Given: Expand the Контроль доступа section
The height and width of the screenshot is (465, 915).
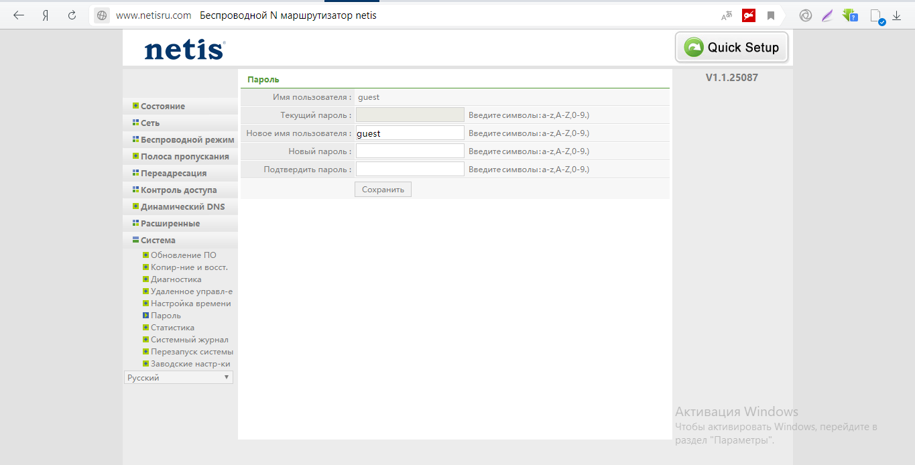Looking at the screenshot, I should click(180, 190).
